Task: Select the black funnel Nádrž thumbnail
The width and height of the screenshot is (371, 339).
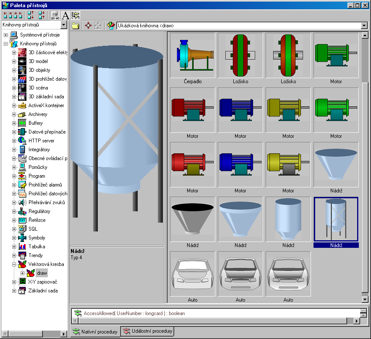Action: coord(193,219)
